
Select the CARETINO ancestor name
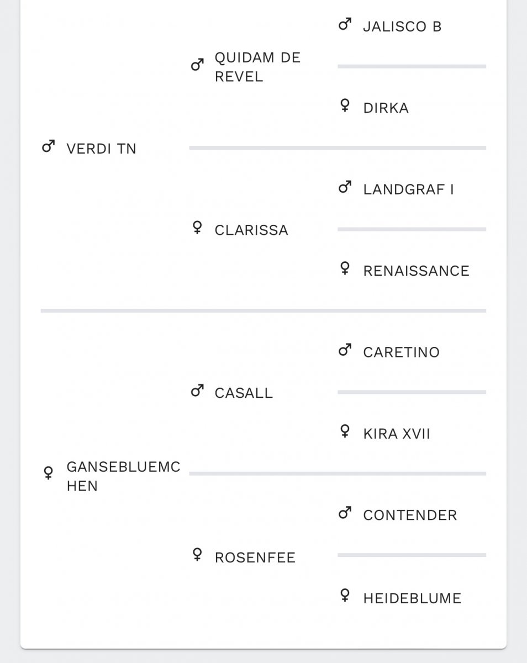point(402,352)
